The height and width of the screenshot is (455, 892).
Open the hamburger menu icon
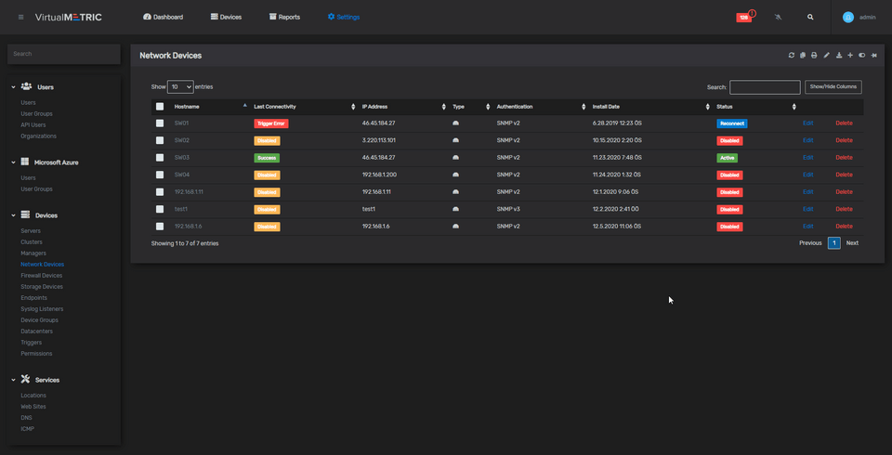click(21, 17)
